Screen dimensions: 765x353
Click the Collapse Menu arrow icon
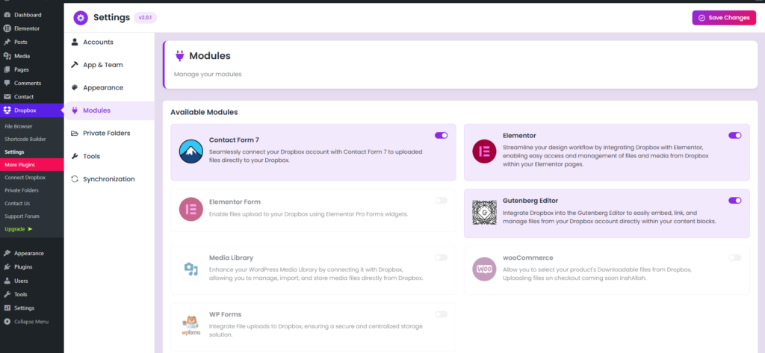pyautogui.click(x=7, y=322)
